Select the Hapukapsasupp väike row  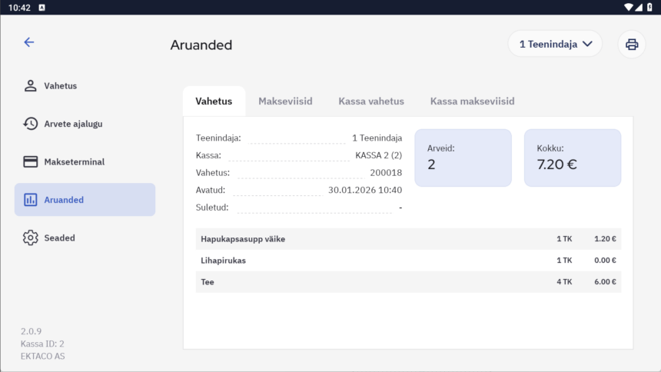pos(408,239)
